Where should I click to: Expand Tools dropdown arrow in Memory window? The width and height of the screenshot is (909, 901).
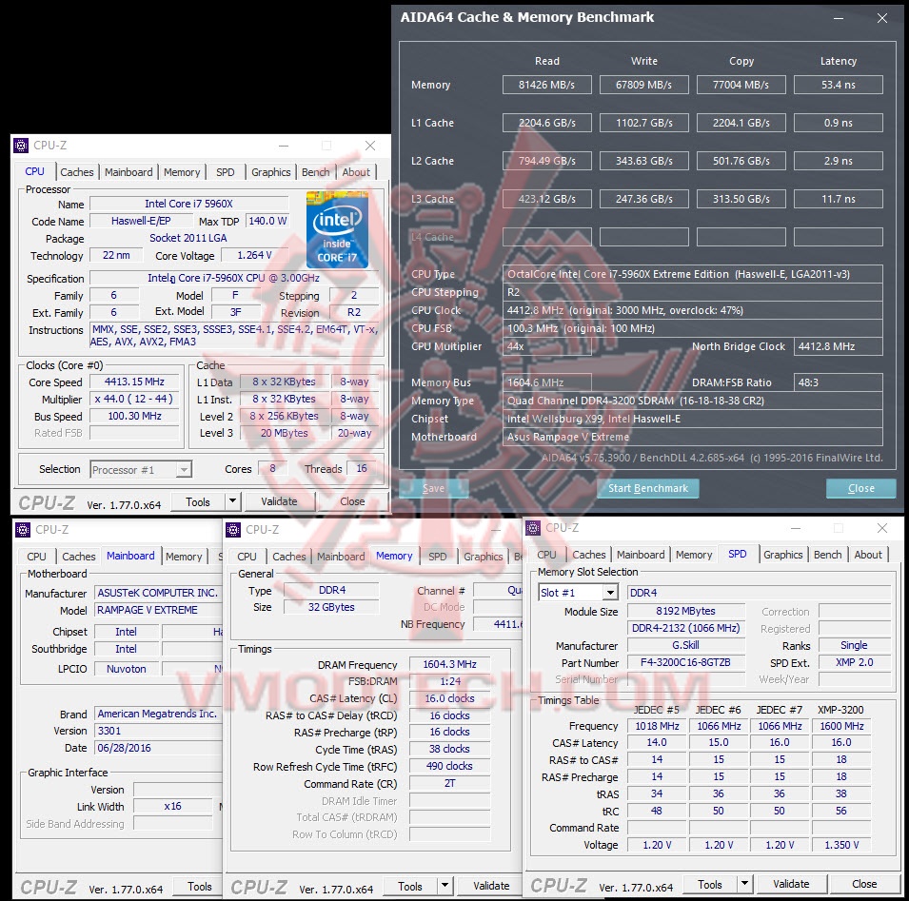coord(445,886)
